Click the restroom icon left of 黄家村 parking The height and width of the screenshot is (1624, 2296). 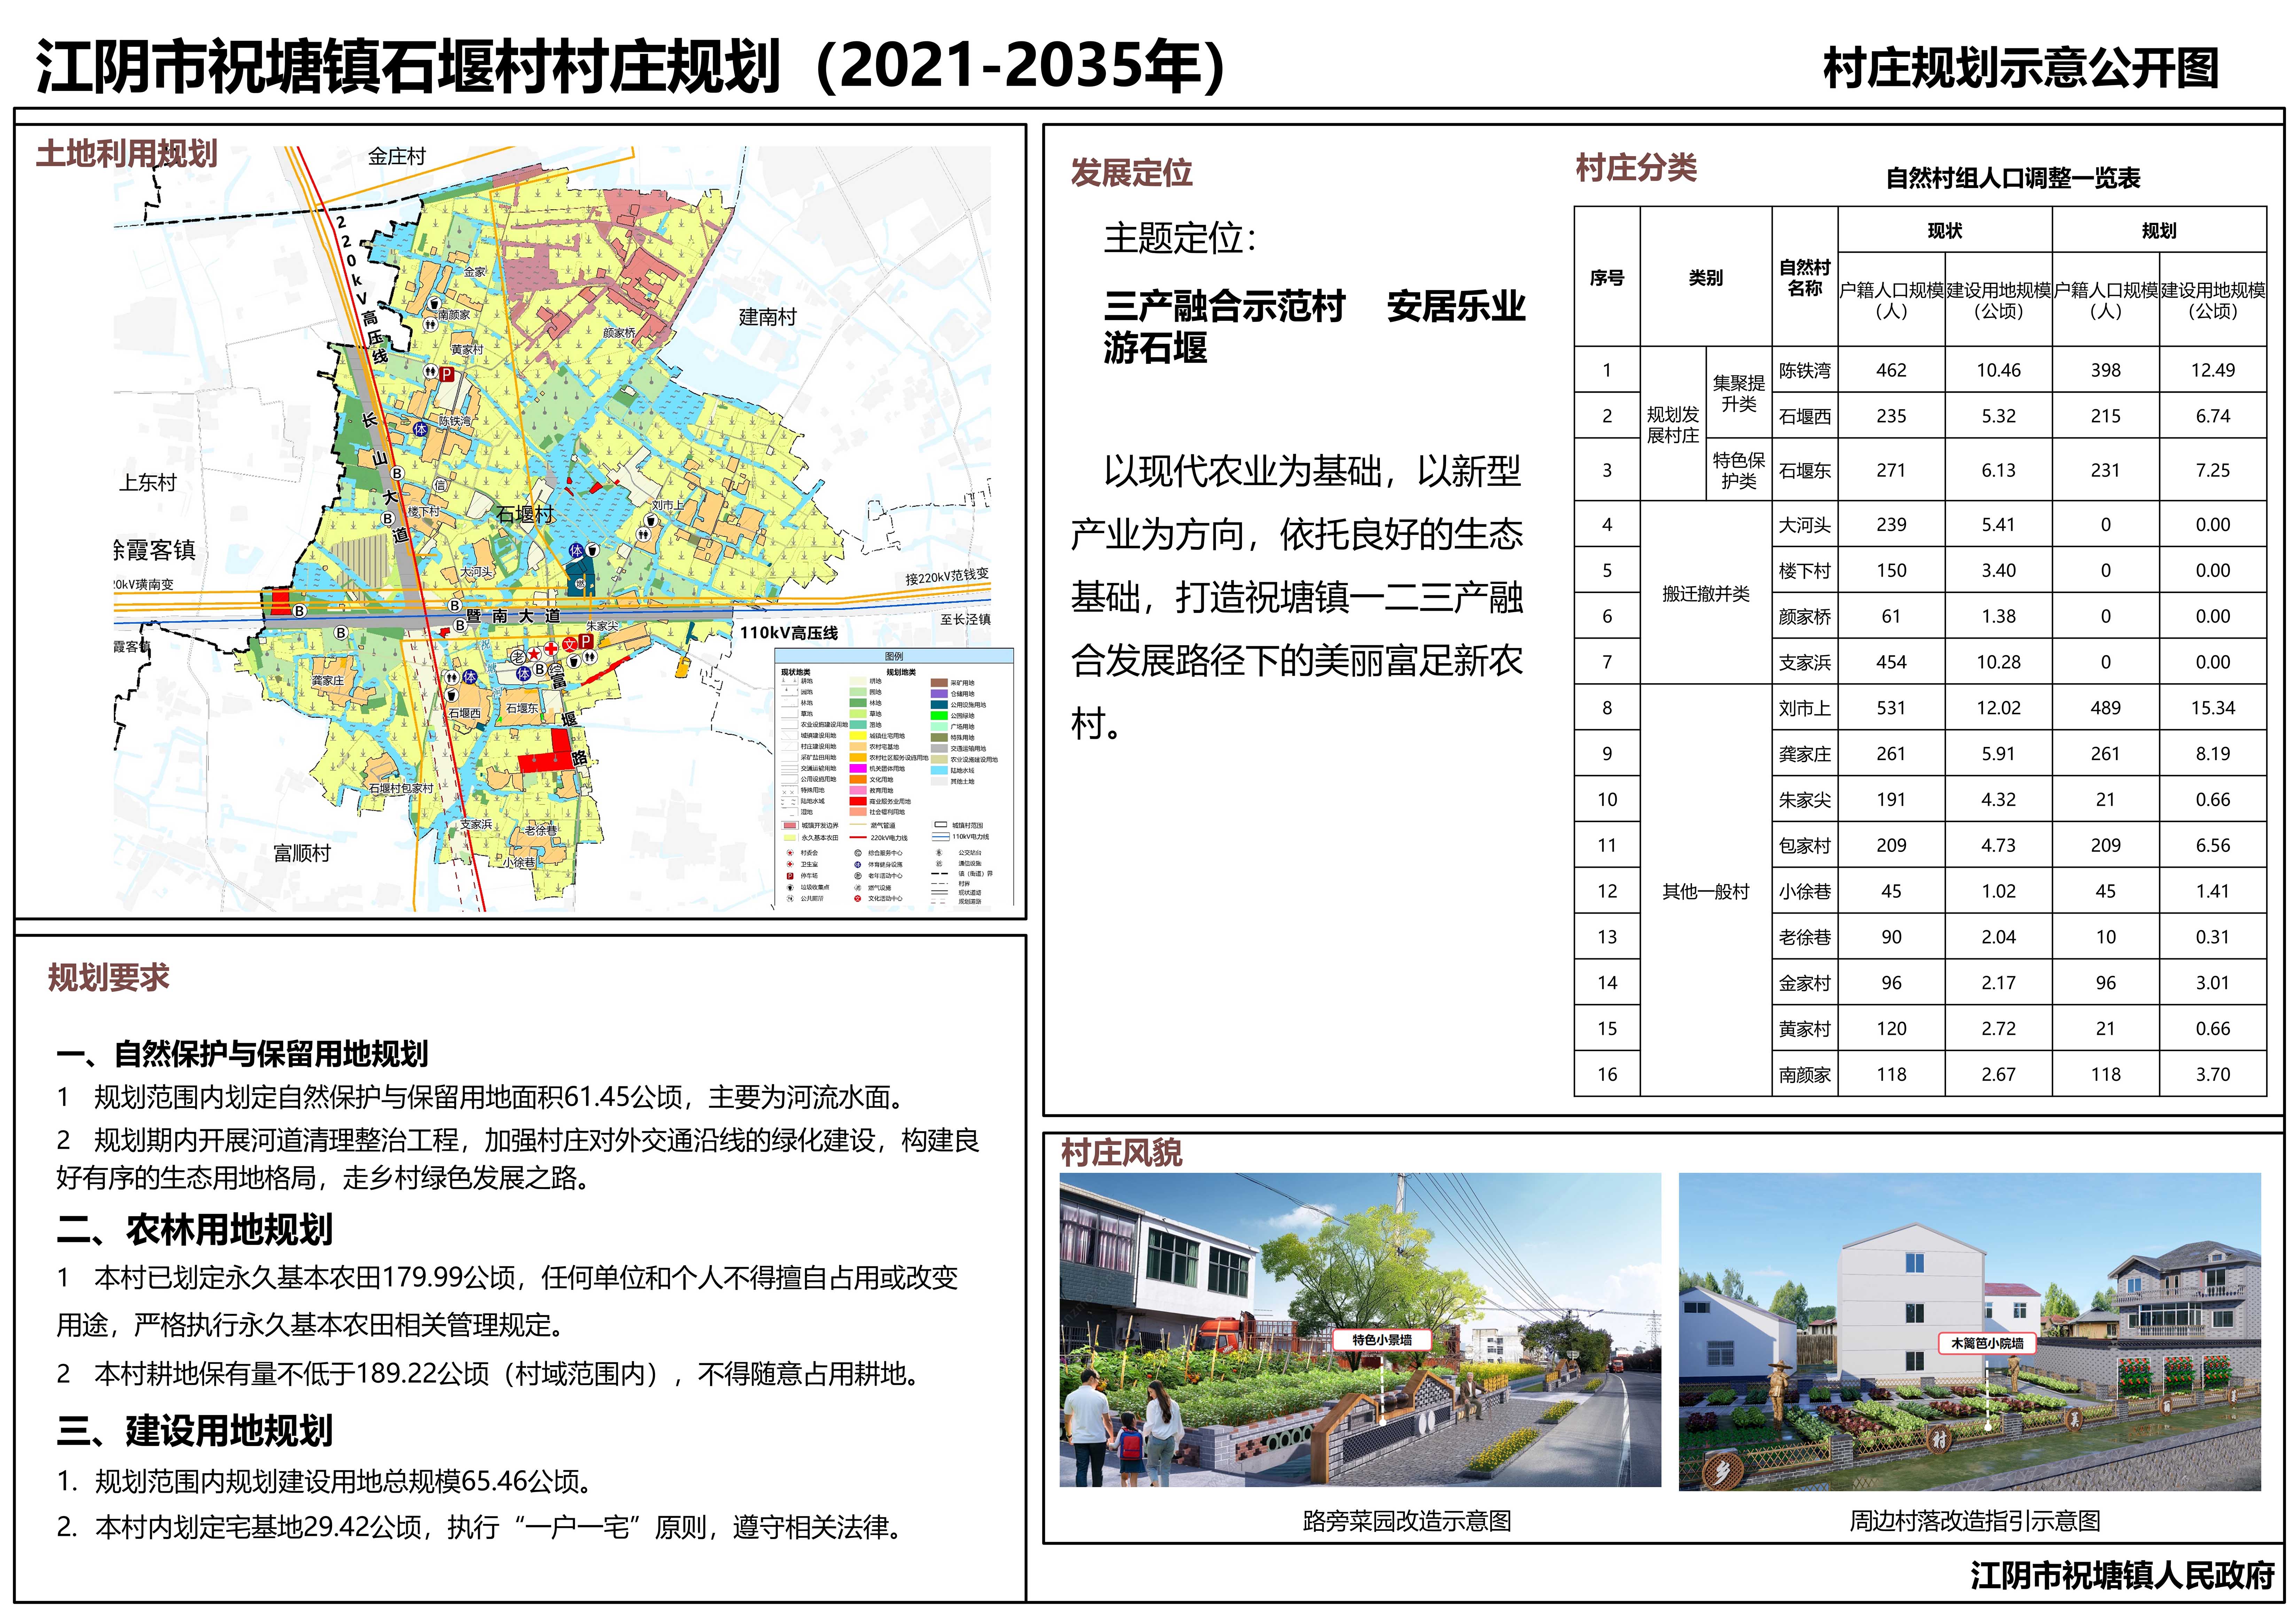pos(431,371)
